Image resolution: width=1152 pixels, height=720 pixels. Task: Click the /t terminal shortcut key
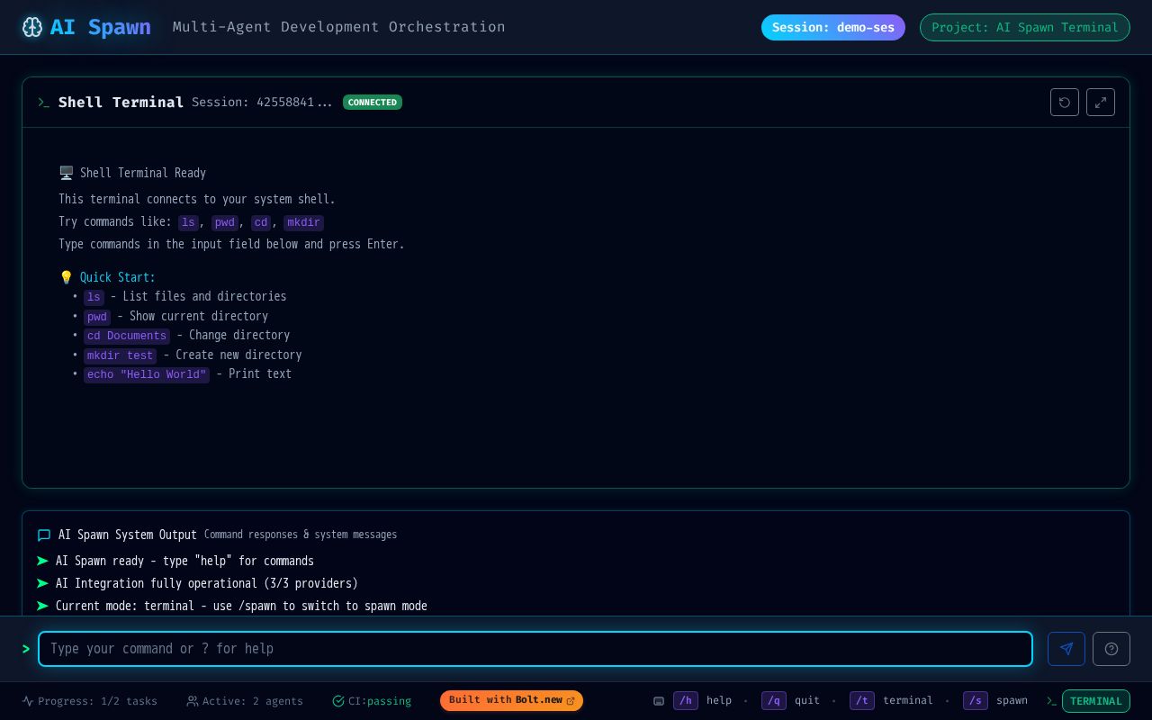862,701
